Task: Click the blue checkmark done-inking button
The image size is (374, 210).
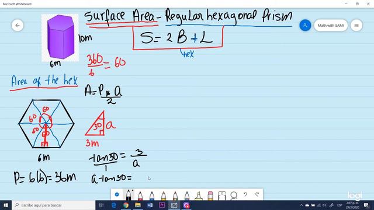Action: pyautogui.click(x=117, y=194)
